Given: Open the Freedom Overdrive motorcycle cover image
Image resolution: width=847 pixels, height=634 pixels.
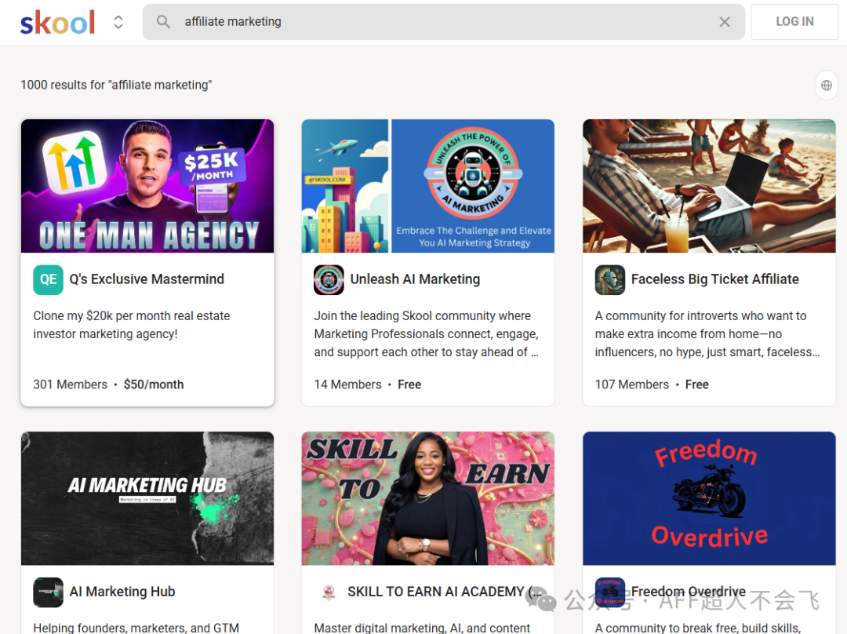Looking at the screenshot, I should tap(709, 498).
